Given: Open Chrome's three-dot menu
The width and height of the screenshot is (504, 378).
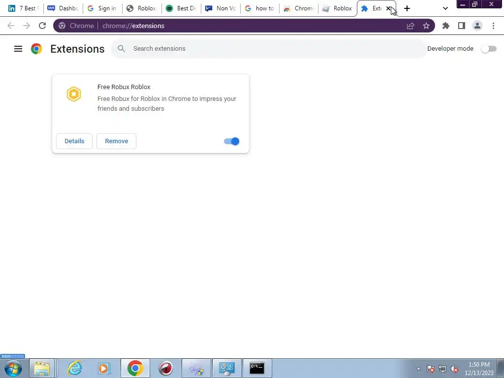Looking at the screenshot, I should (493, 26).
